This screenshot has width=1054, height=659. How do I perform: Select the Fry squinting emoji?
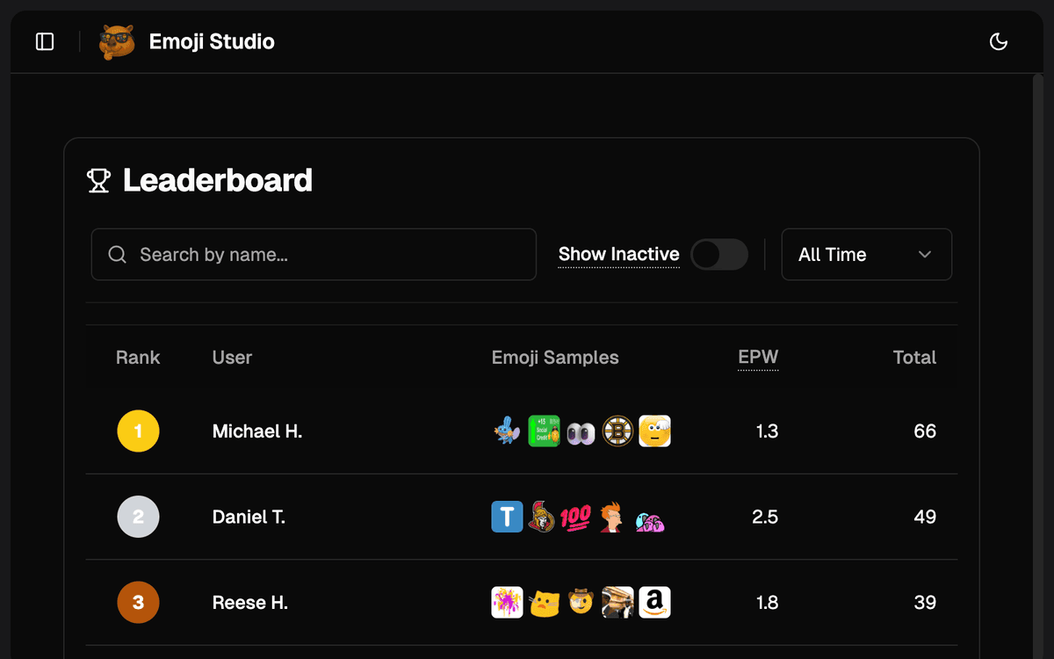611,518
